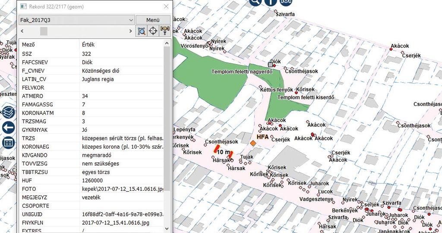Click the Lepényfa map label

pos(184,130)
